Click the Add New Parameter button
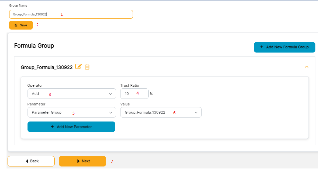The image size is (318, 177). 71,127
